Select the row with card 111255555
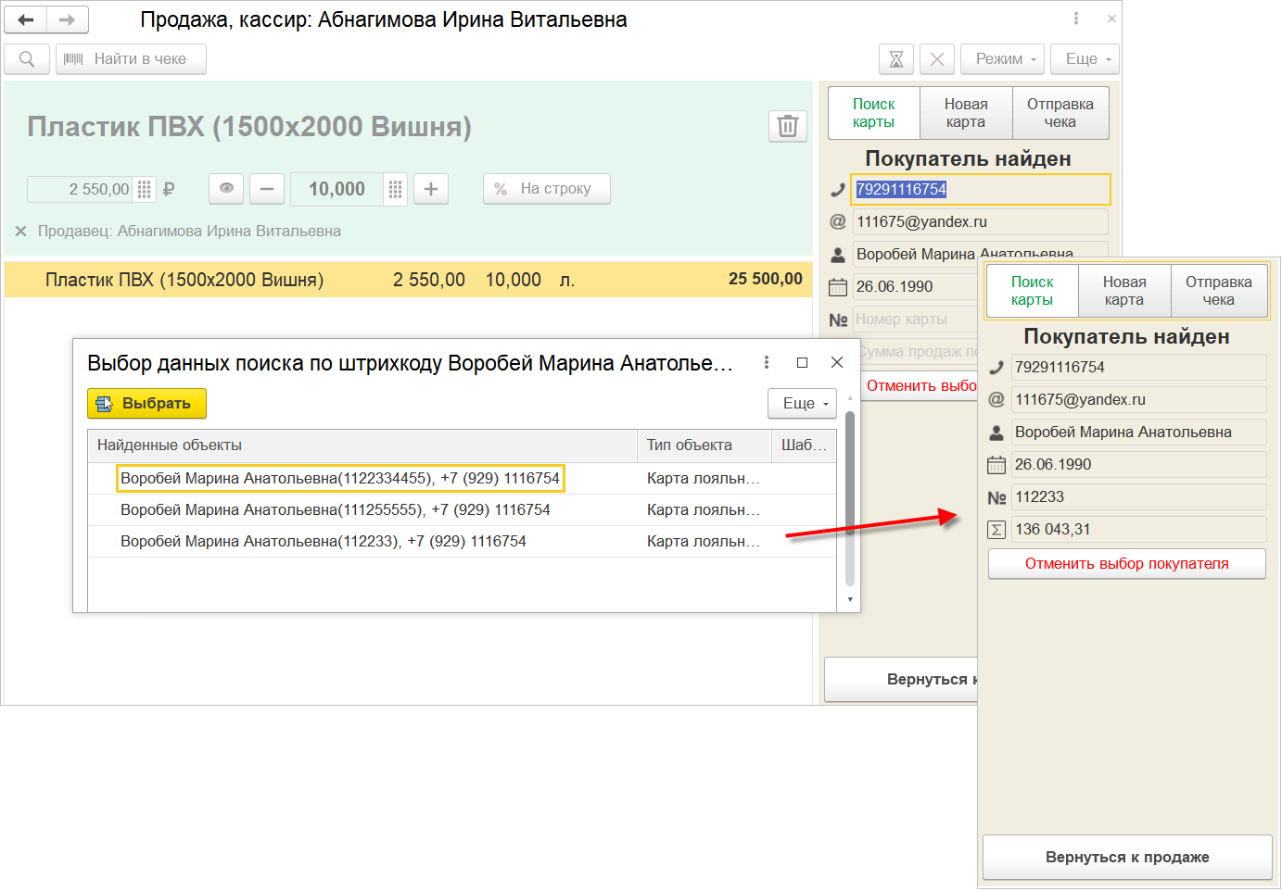This screenshot has height=891, width=1282. (335, 510)
